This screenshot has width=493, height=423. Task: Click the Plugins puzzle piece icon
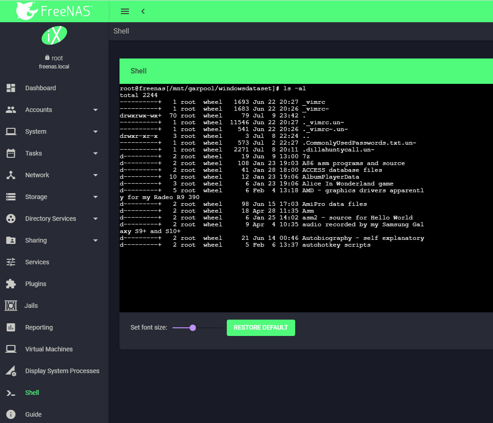[11, 284]
